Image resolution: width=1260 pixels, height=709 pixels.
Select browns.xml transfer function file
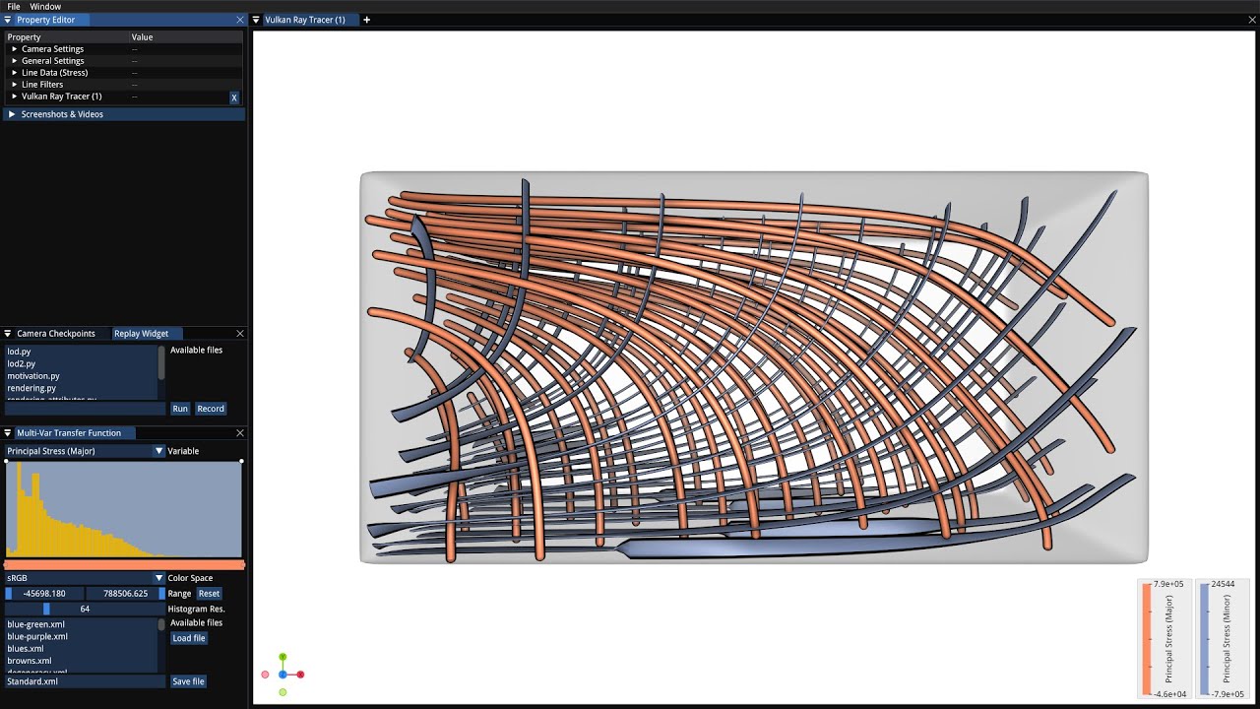coord(81,661)
